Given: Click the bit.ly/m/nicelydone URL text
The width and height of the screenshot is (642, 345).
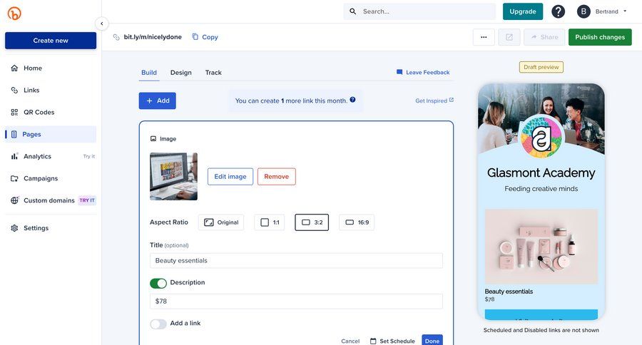Looking at the screenshot, I should click(x=153, y=37).
